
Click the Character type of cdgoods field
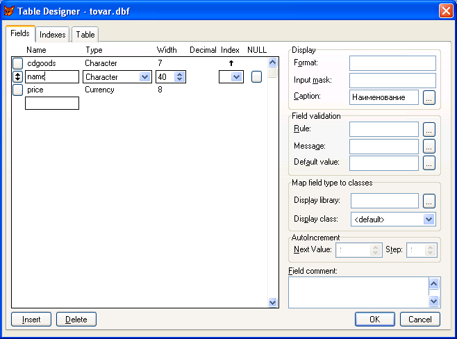point(101,63)
